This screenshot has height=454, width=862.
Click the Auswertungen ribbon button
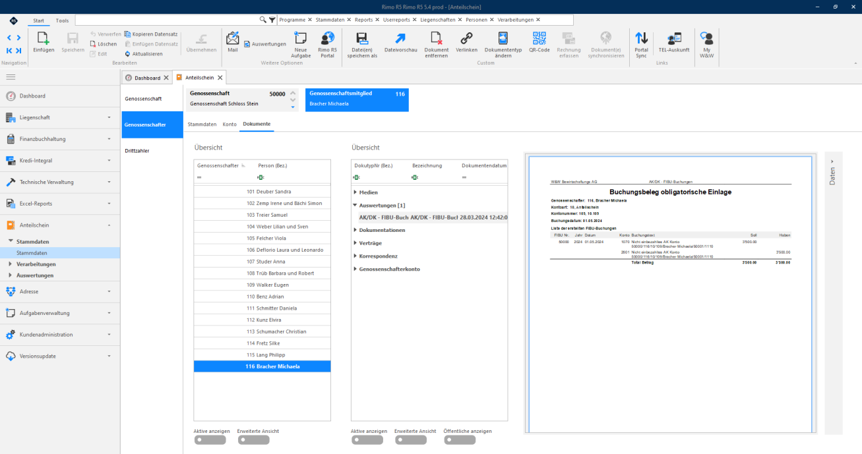tap(264, 44)
